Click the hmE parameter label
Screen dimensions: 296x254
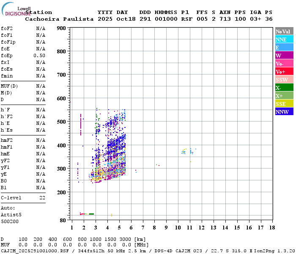pyautogui.click(x=5, y=154)
